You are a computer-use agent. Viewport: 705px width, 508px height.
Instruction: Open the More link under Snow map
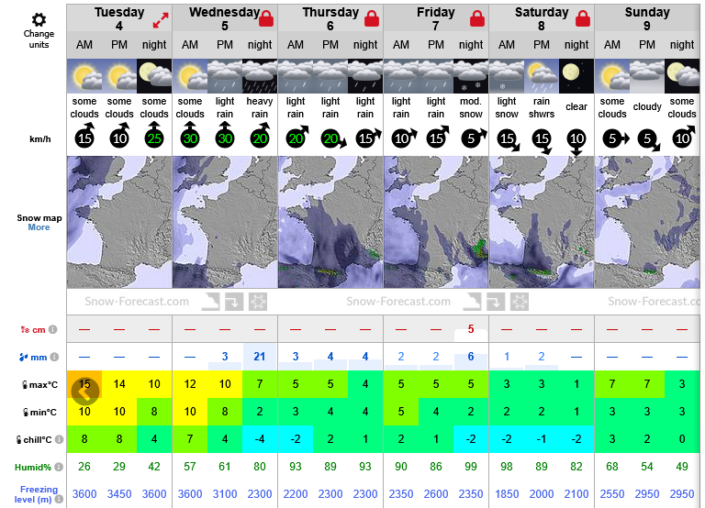tap(39, 227)
